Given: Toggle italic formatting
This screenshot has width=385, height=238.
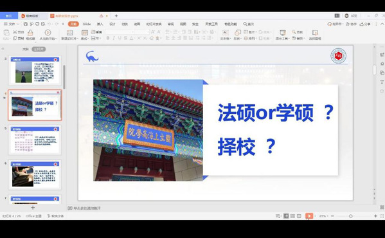Looking at the screenshot, I should [114, 38].
